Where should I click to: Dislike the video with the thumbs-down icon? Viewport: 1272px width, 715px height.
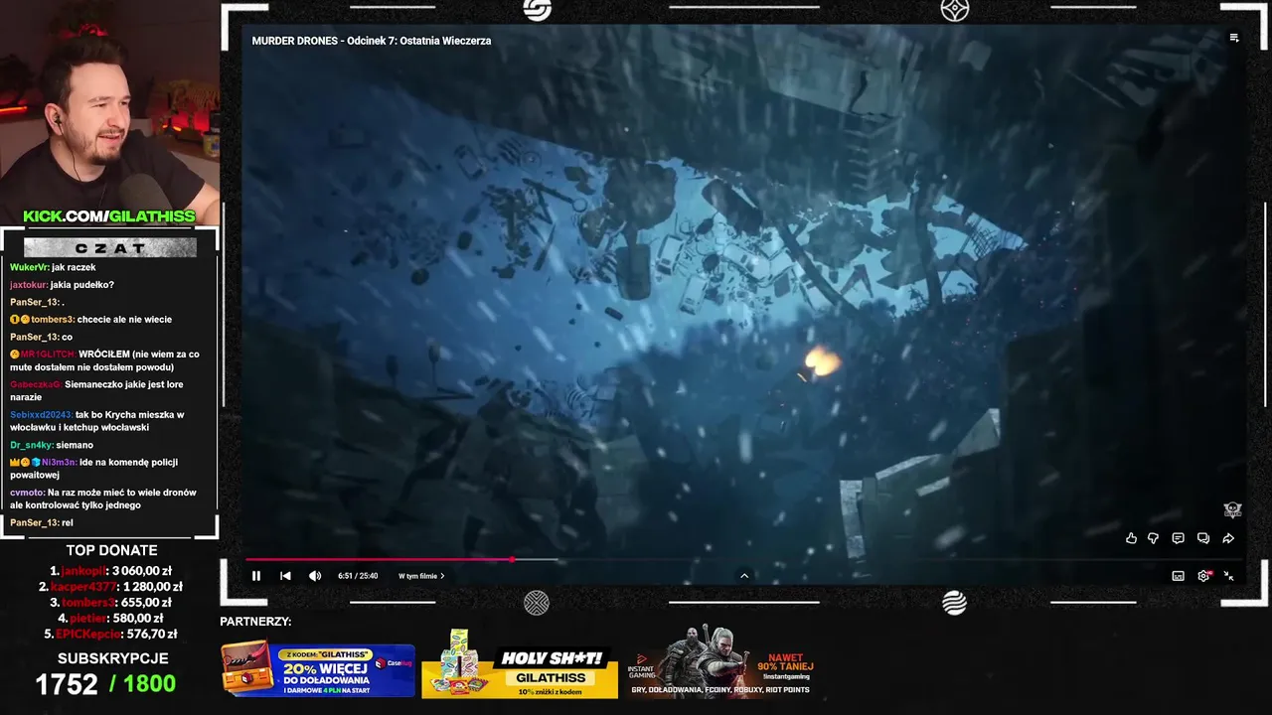click(1154, 538)
